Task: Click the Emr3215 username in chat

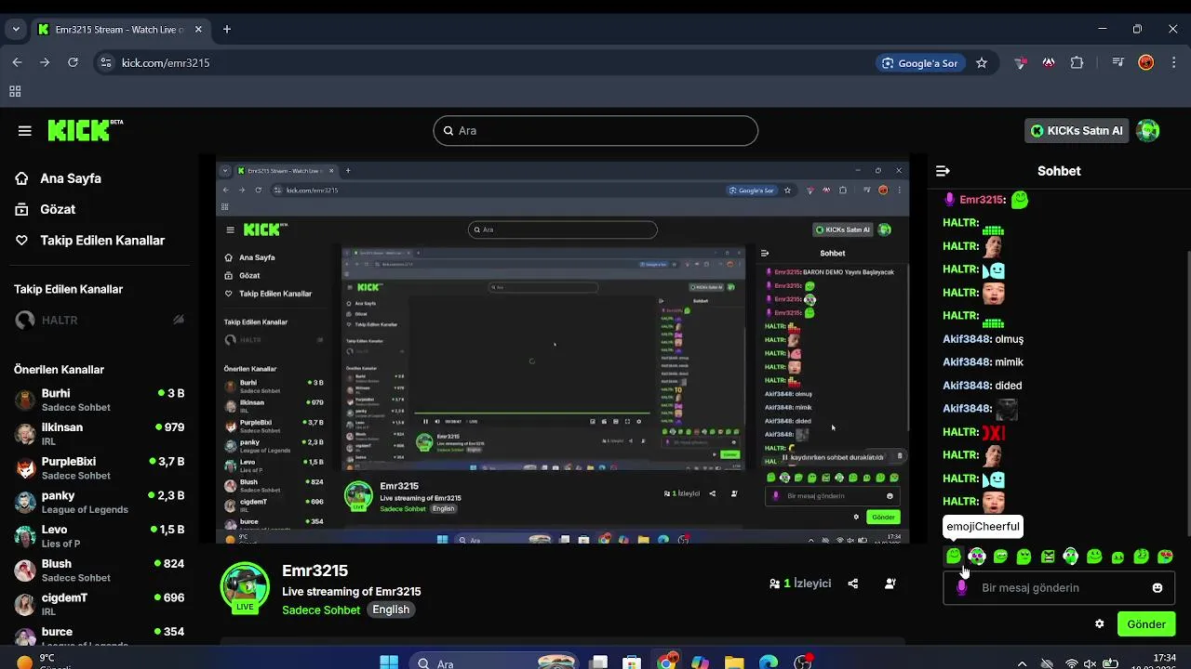Action: (982, 200)
